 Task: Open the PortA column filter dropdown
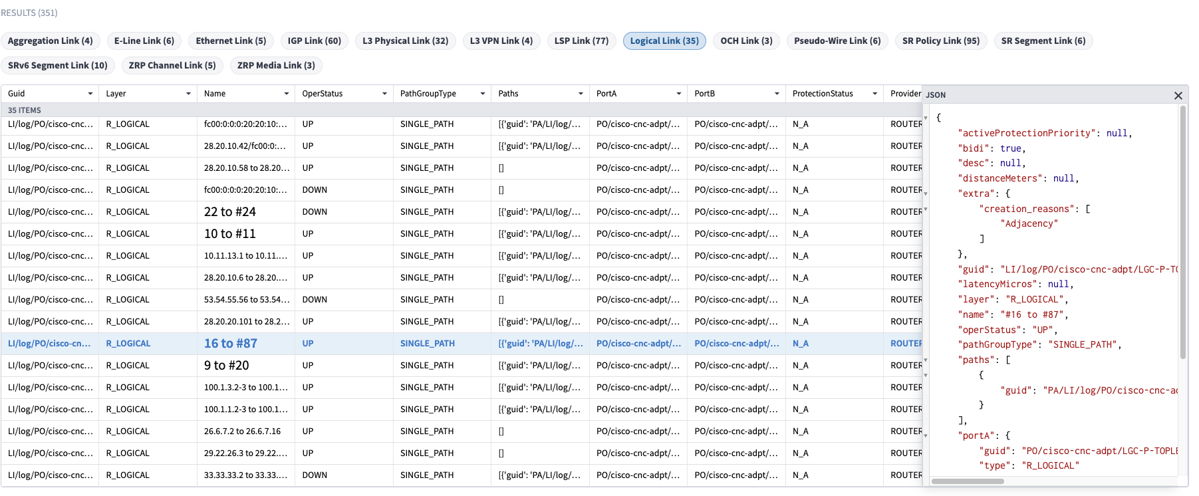[x=678, y=94]
